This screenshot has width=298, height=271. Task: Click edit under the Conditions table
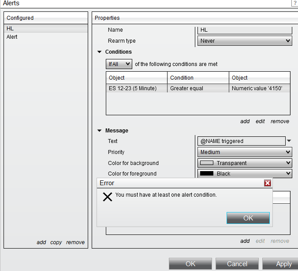click(x=260, y=121)
